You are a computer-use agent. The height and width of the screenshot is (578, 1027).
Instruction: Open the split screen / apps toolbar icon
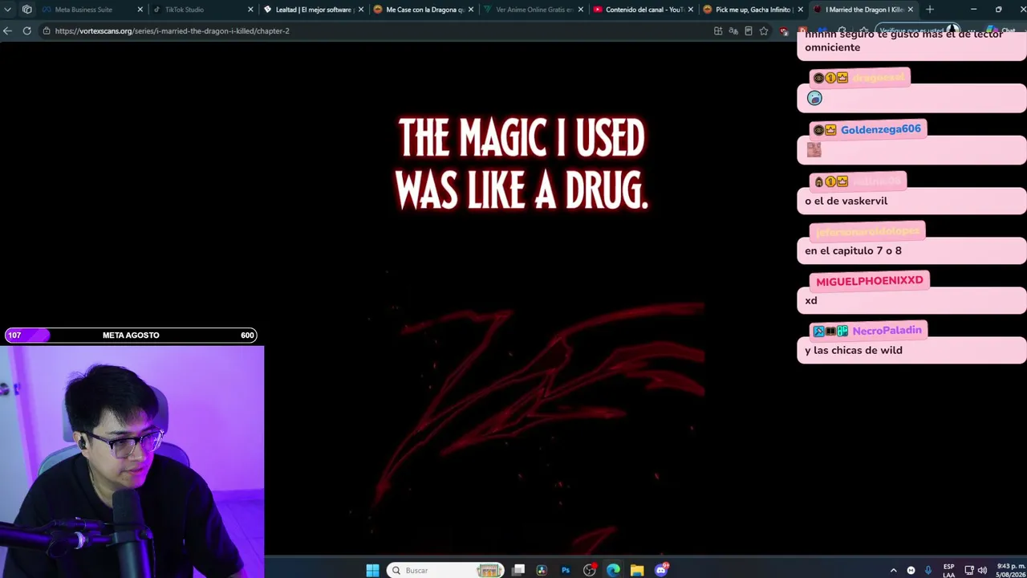pyautogui.click(x=718, y=31)
